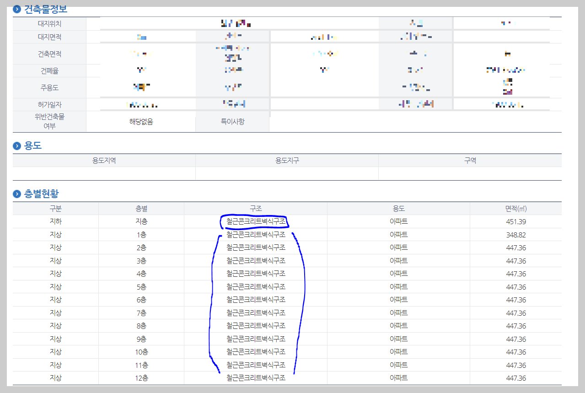Select the 6층 floor cell
The height and width of the screenshot is (393, 585).
point(141,300)
